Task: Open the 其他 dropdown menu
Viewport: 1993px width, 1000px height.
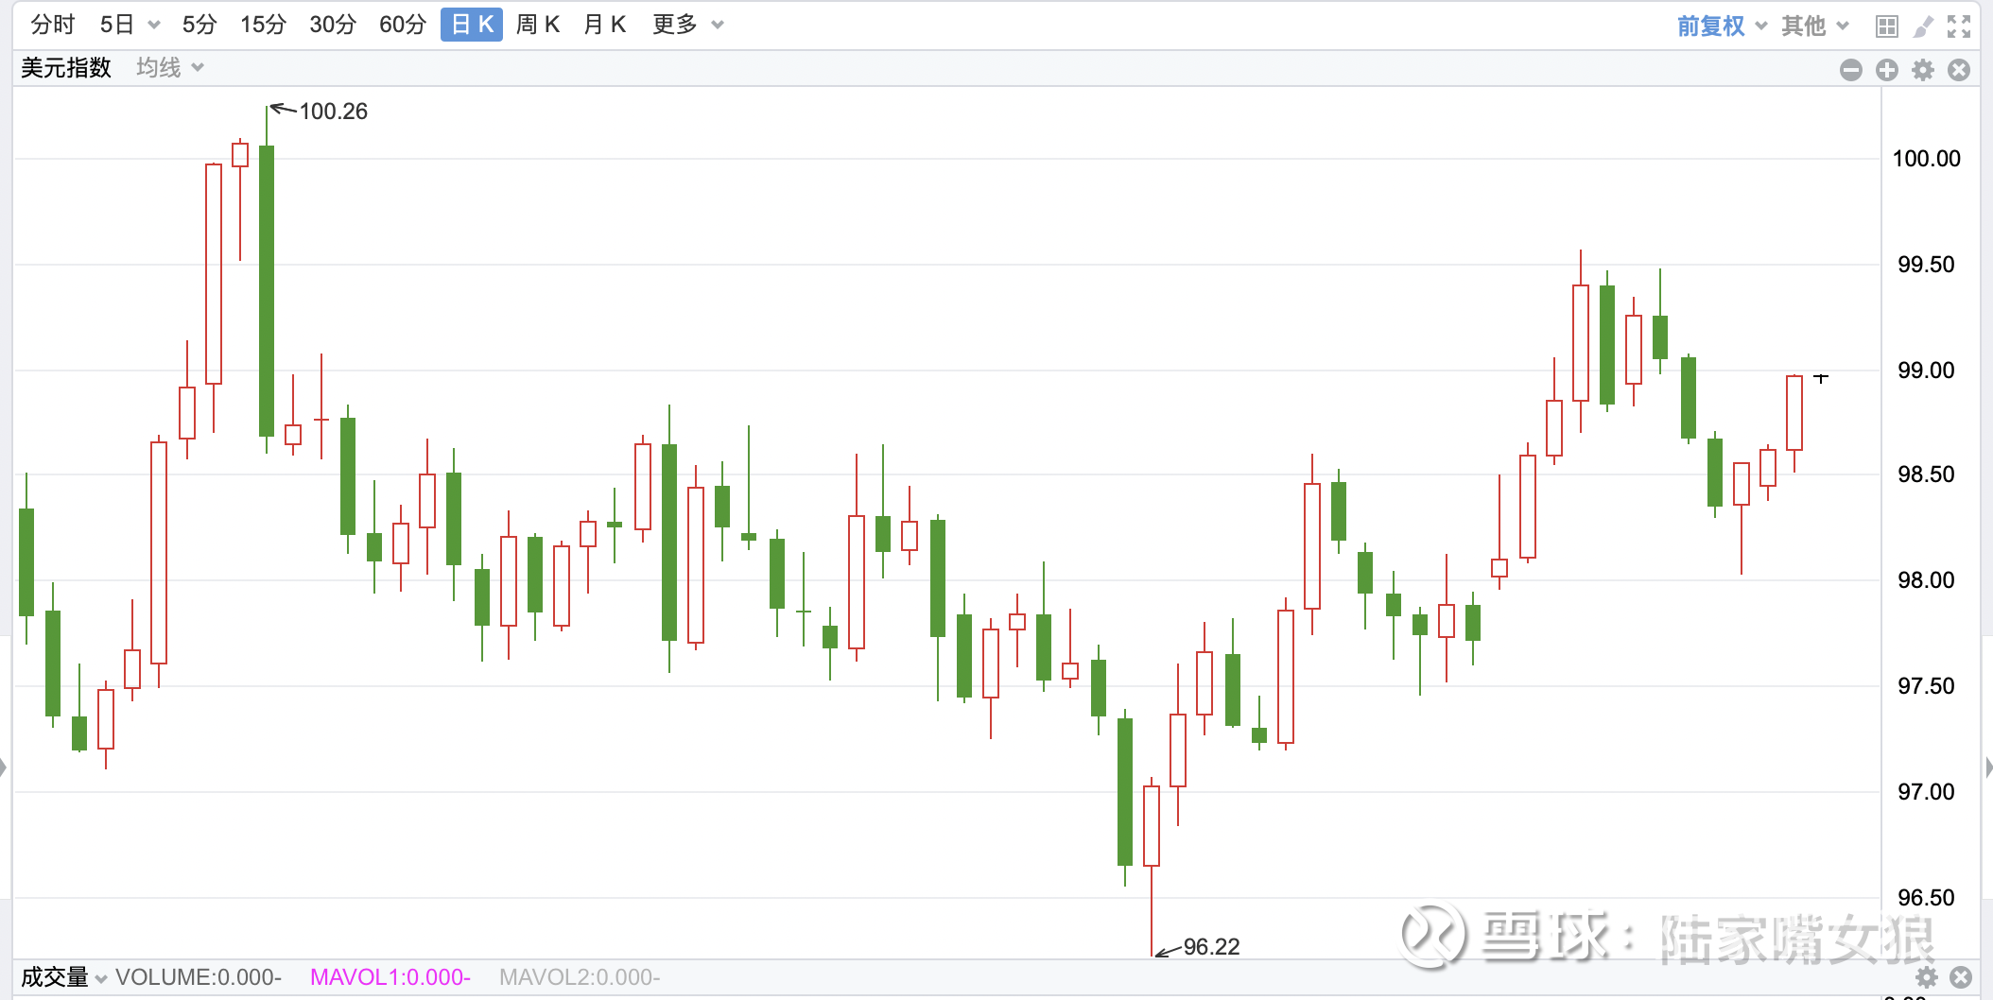Action: (x=1814, y=26)
